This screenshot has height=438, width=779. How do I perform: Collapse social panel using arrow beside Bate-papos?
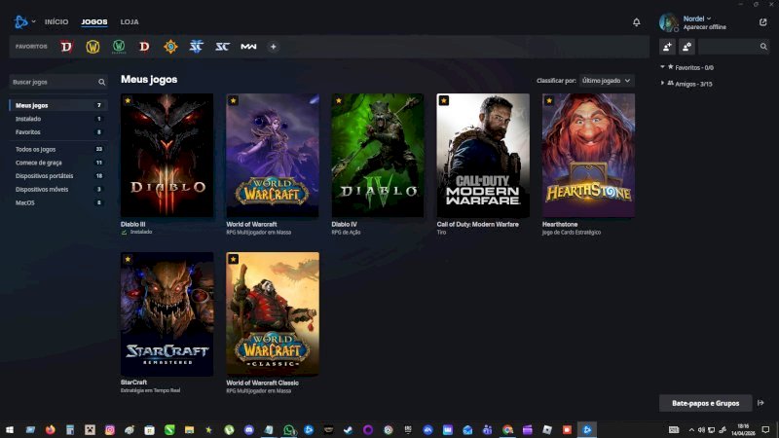[760, 402]
